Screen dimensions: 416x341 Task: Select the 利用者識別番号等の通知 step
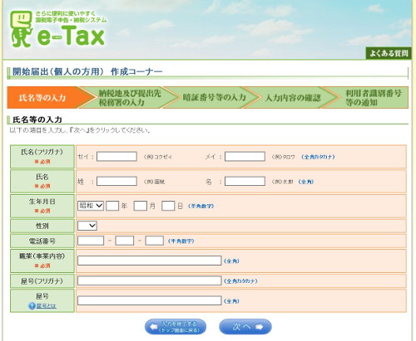coord(374,97)
